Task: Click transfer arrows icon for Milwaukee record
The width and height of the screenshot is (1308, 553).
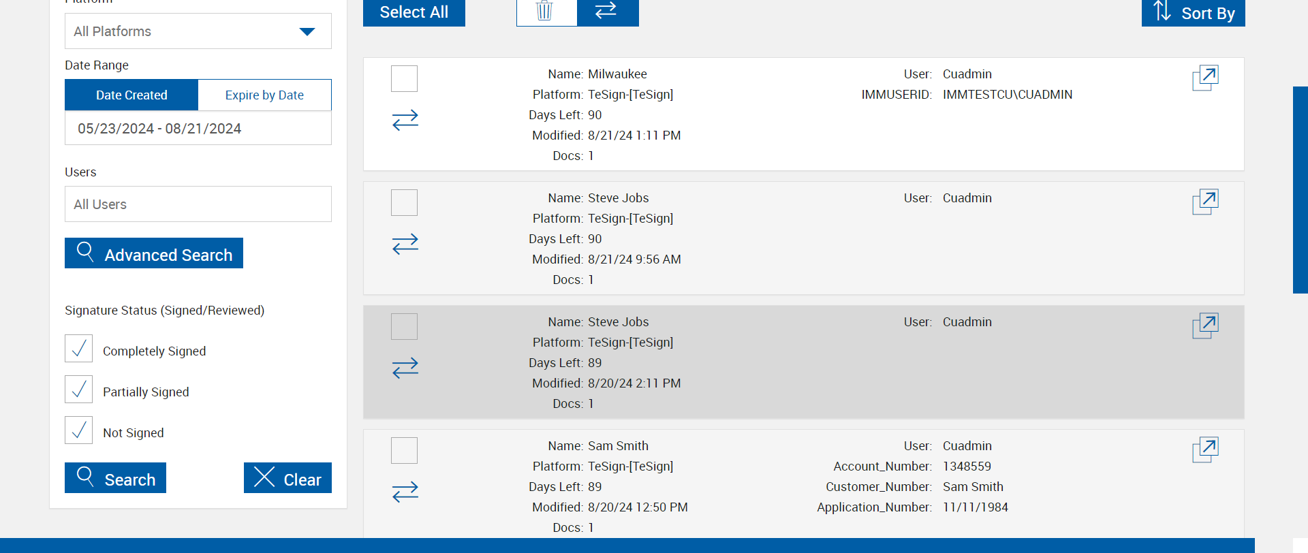Action: 405,121
